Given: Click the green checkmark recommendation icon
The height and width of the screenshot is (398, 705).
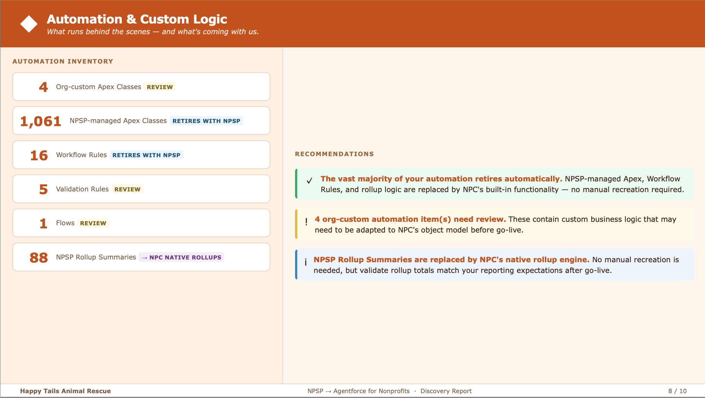Looking at the screenshot, I should point(309,181).
